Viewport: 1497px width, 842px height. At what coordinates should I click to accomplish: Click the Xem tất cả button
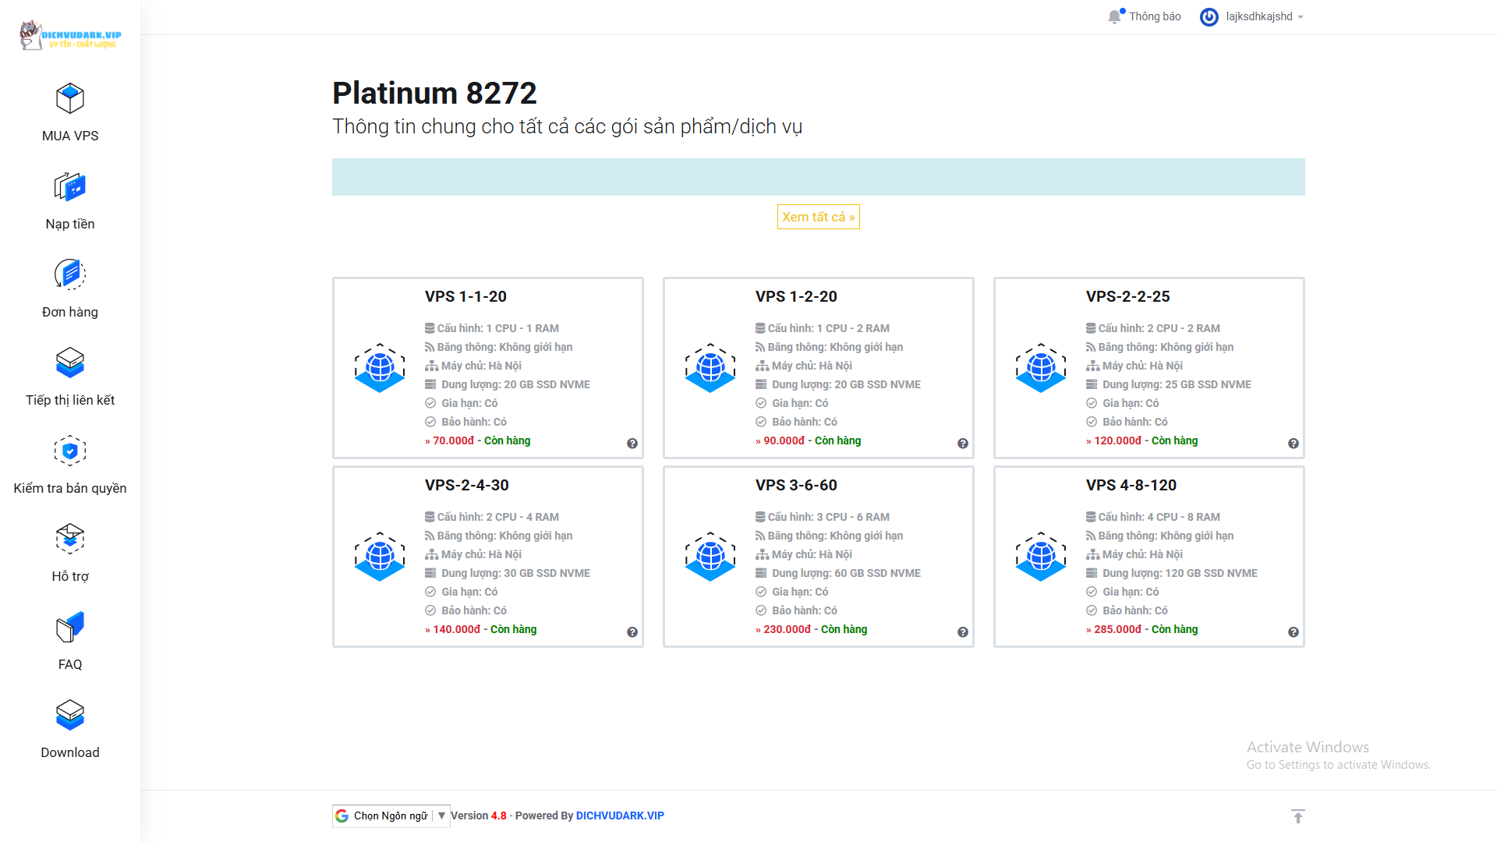[818, 217]
